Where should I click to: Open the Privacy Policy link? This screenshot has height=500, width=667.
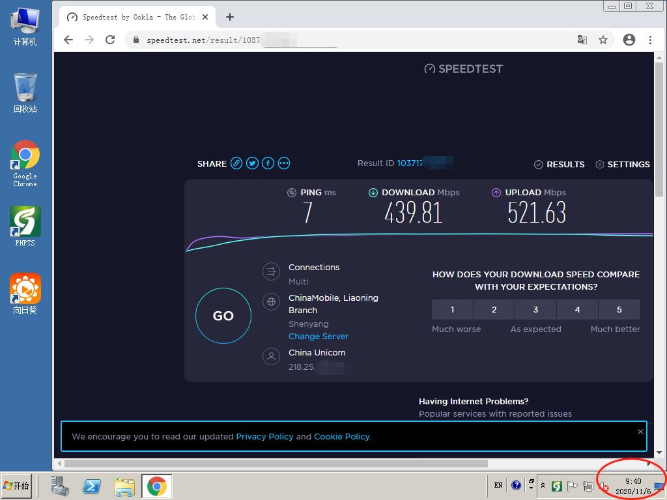264,437
